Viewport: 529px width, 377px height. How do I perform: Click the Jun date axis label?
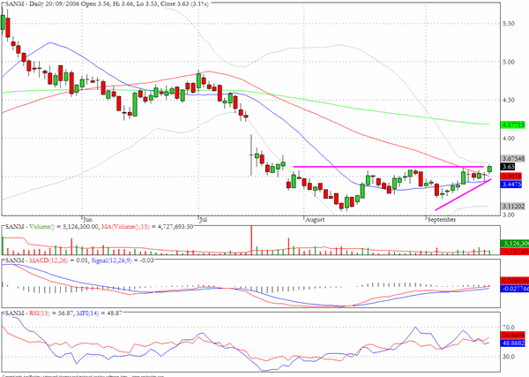point(87,220)
